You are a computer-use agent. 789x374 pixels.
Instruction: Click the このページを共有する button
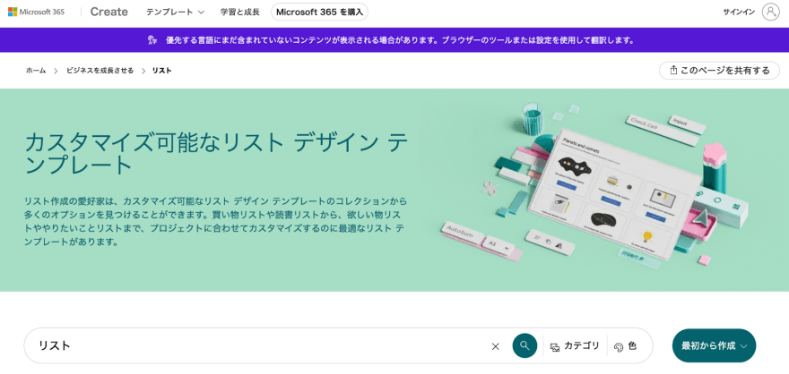pos(719,71)
